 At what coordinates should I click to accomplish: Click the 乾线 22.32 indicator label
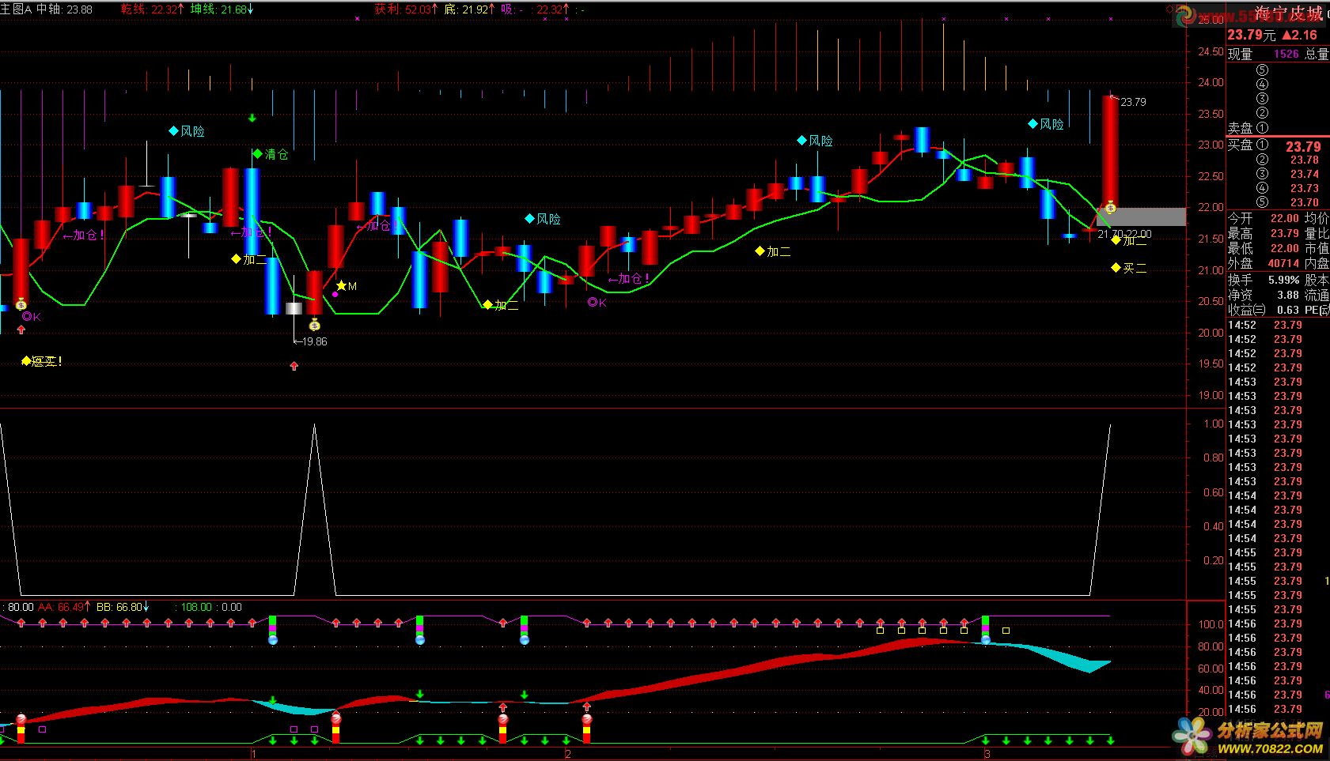tap(152, 9)
